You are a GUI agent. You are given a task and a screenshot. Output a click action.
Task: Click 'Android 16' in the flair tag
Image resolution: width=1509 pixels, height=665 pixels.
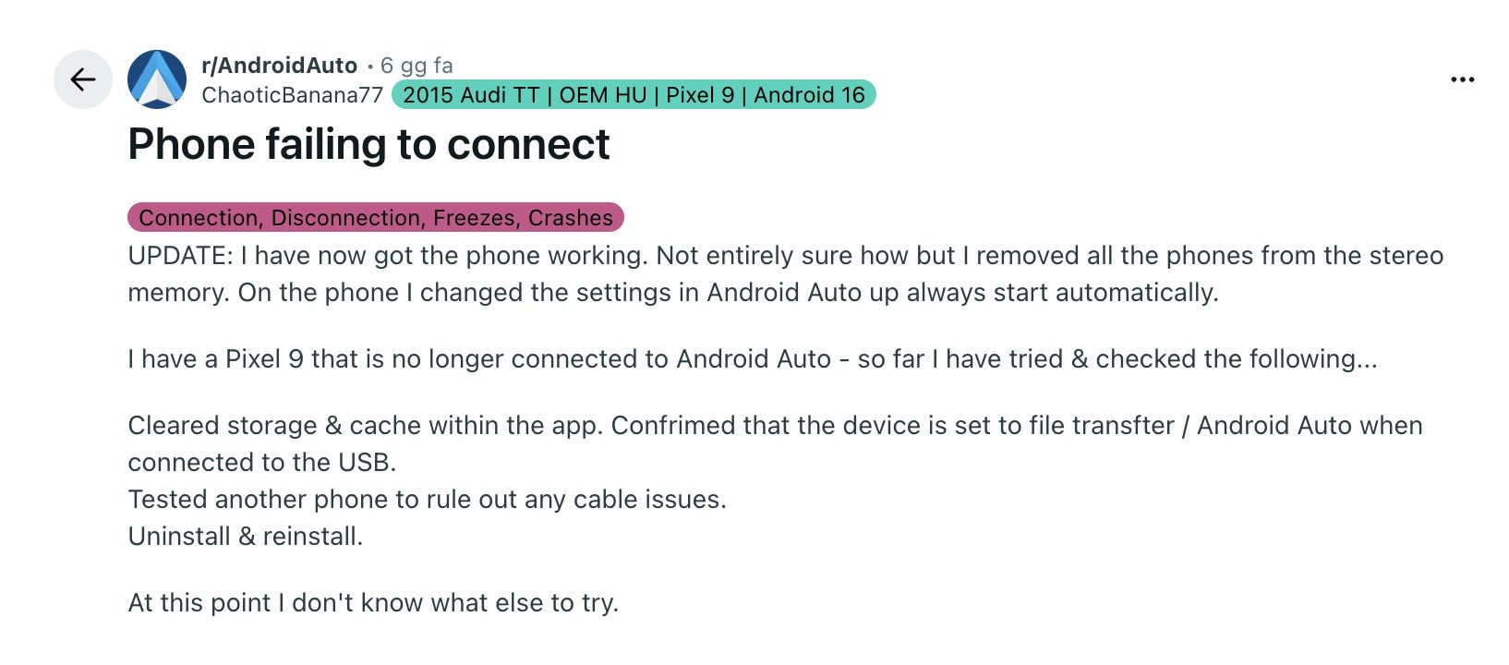pos(807,94)
